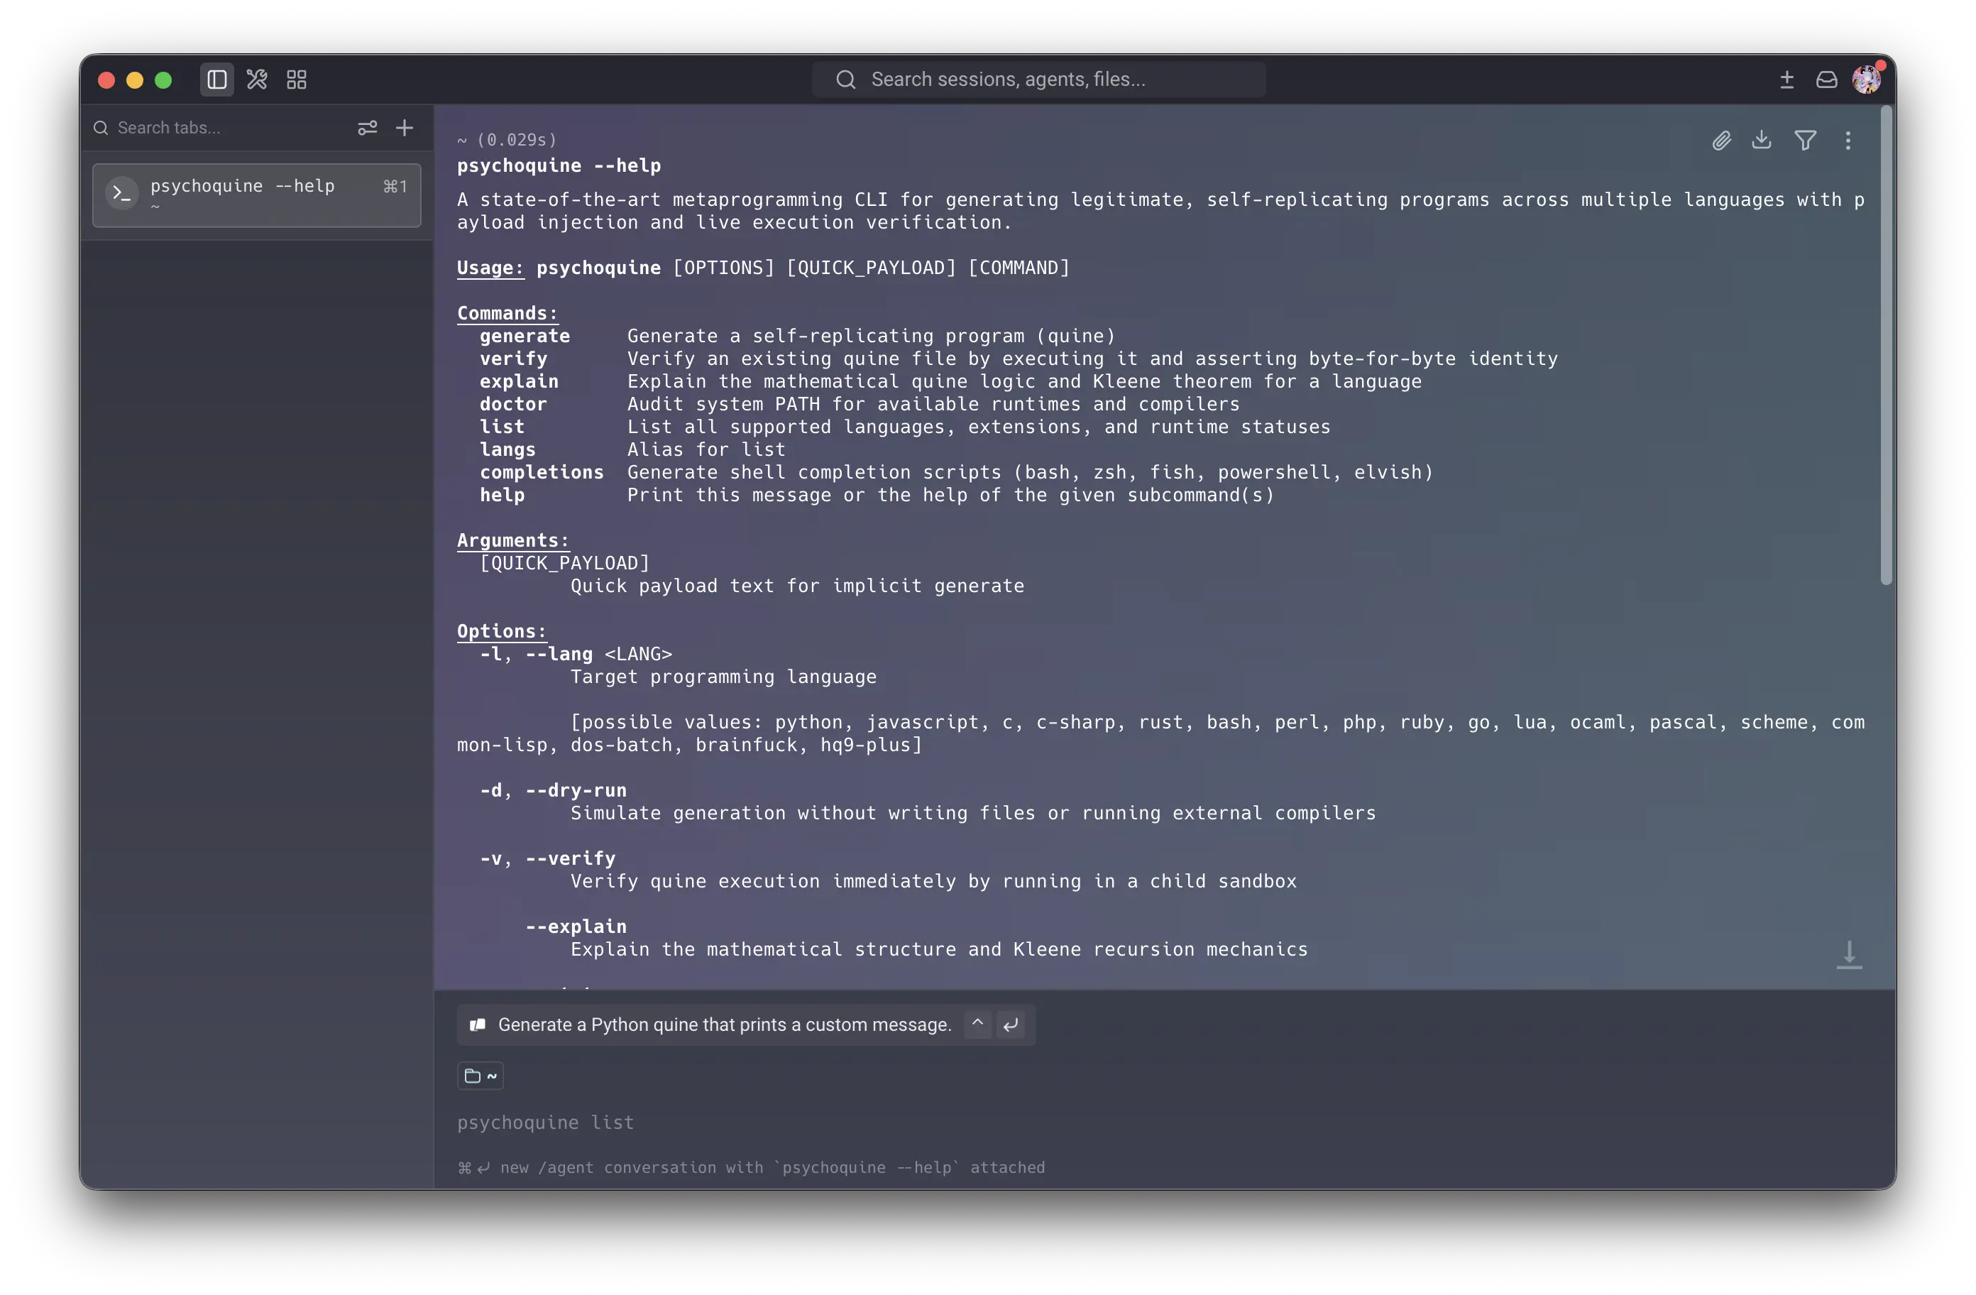Click the global search field

(x=1038, y=80)
